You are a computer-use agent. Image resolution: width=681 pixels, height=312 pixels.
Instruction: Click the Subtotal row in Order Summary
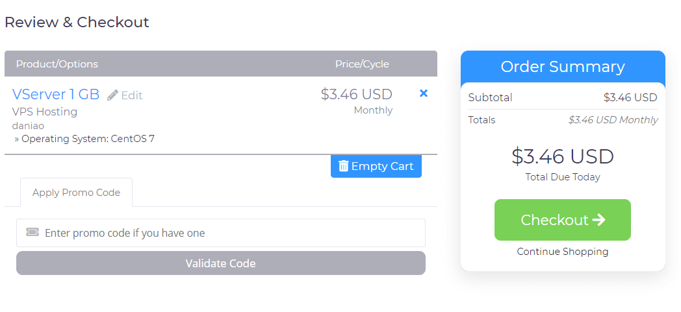coord(563,97)
